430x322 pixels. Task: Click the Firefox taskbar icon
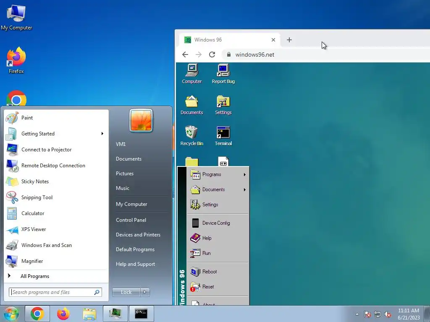(x=63, y=314)
